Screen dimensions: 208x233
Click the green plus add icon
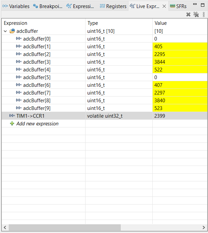point(12,123)
